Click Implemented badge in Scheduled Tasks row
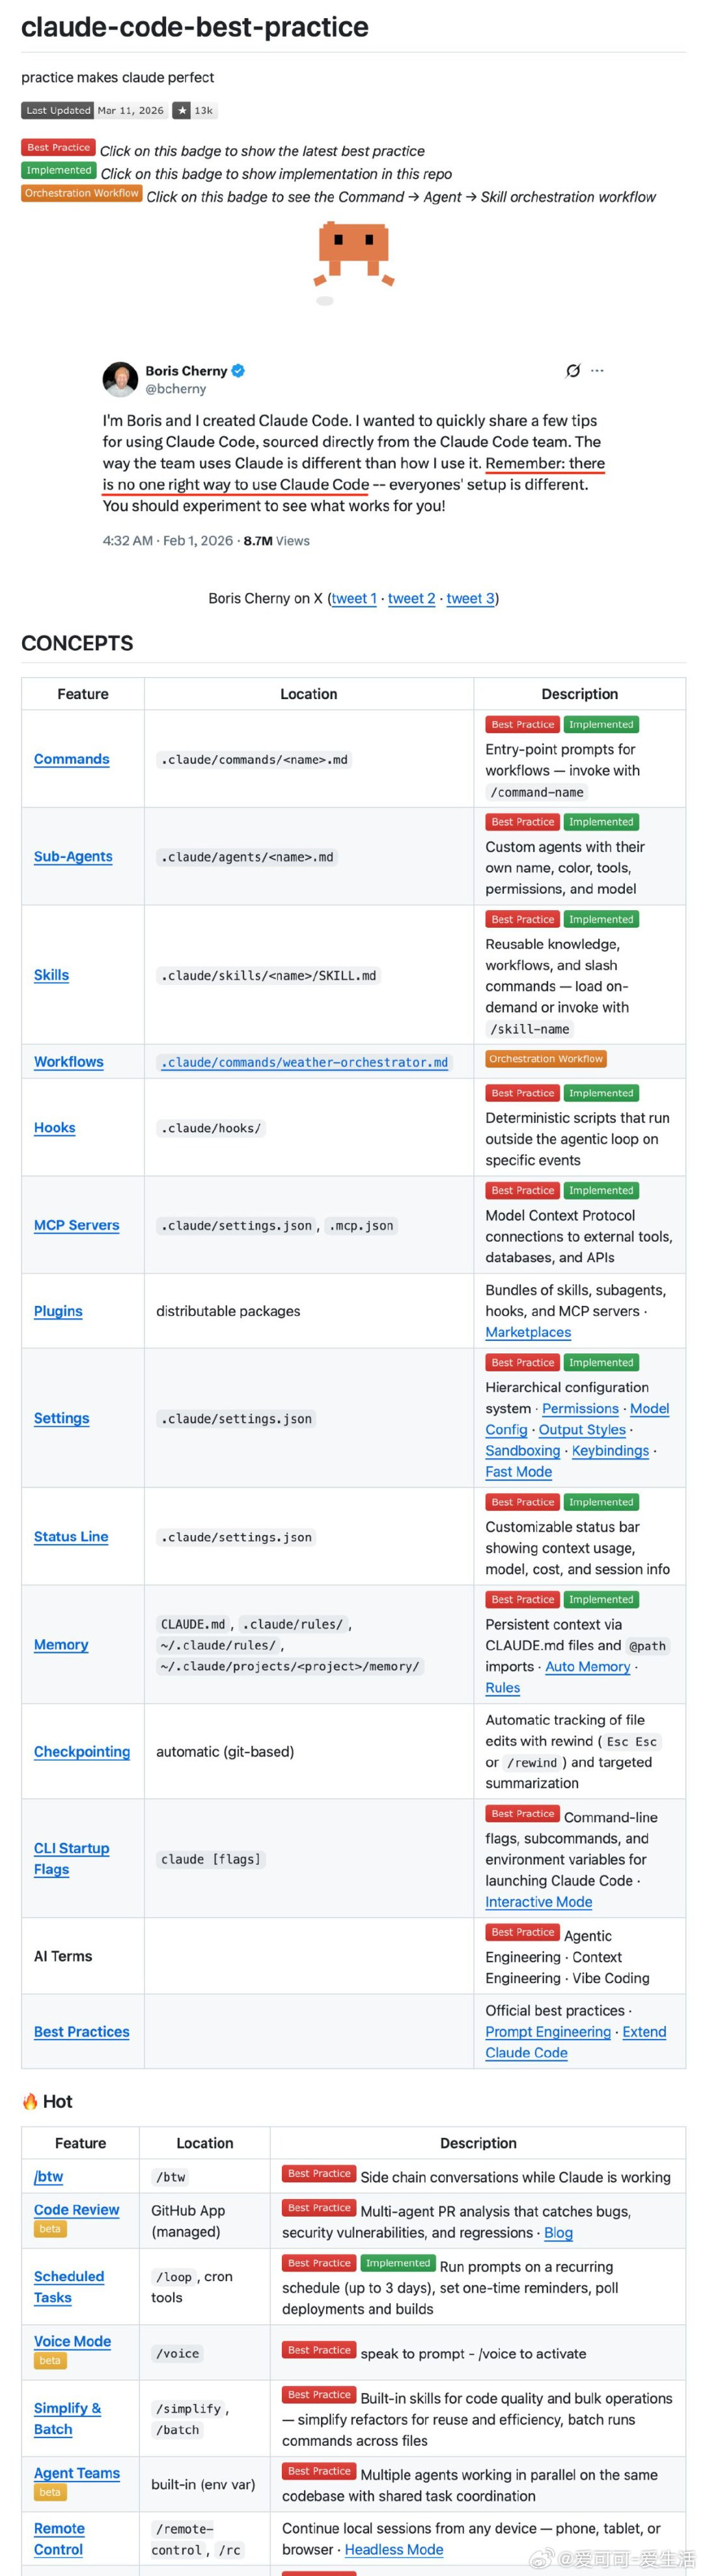The height and width of the screenshot is (2576, 703). pos(397,2263)
